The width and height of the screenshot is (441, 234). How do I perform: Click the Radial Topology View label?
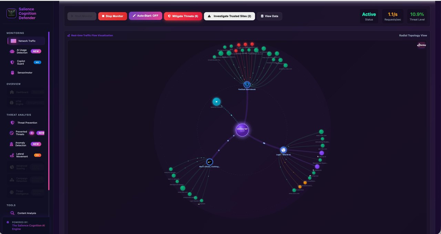[x=413, y=35]
